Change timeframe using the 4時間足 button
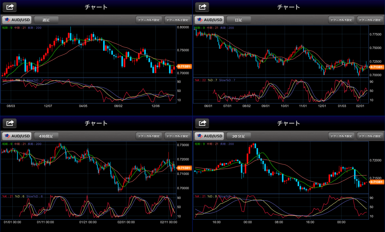The image size is (385, 232). [x=46, y=136]
